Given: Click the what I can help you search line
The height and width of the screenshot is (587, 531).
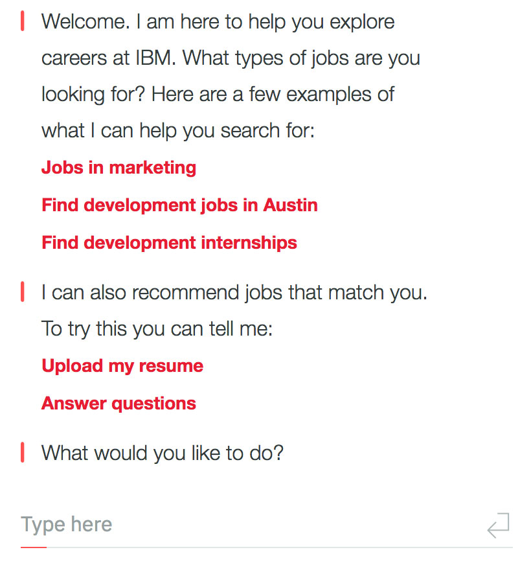Looking at the screenshot, I should 178,131.
